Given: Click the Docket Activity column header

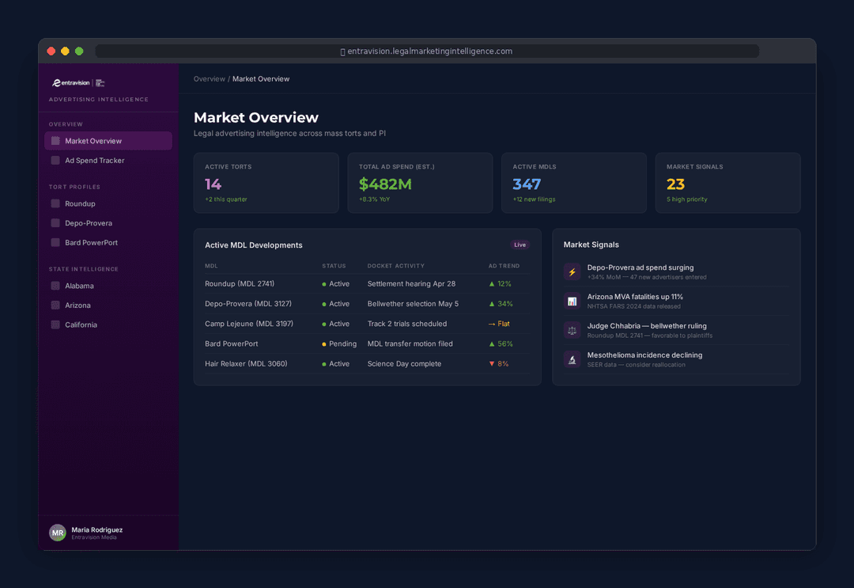Looking at the screenshot, I should click(396, 266).
